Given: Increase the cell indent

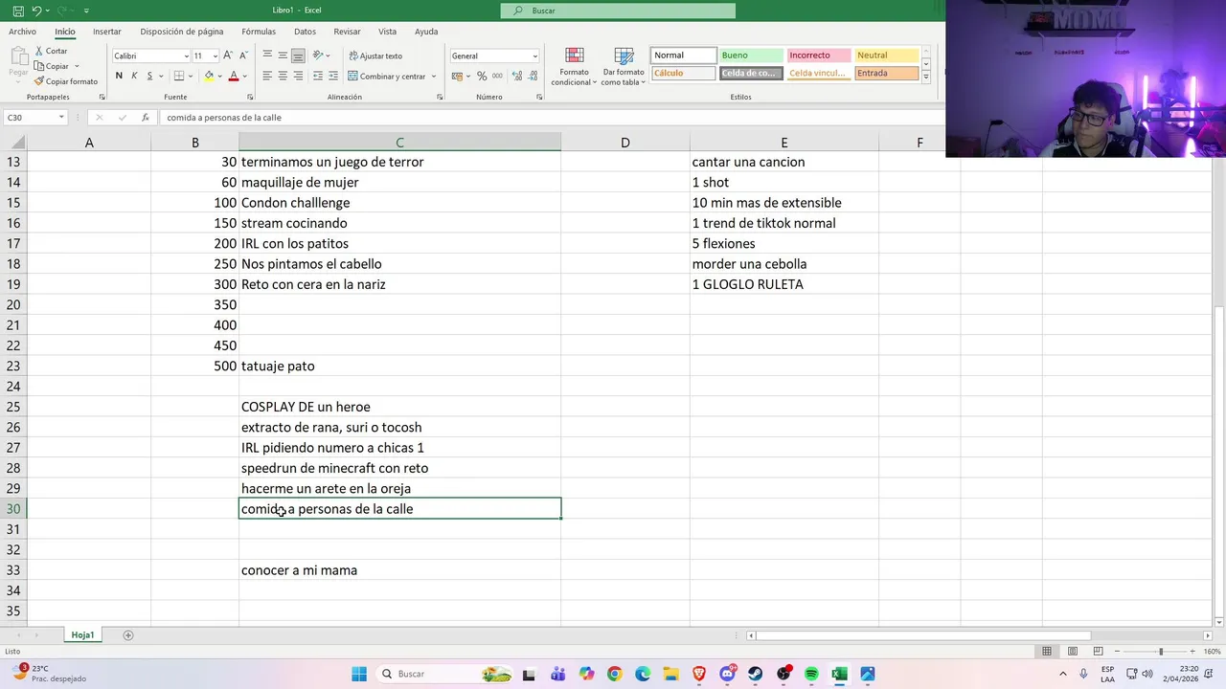Looking at the screenshot, I should (x=332, y=76).
